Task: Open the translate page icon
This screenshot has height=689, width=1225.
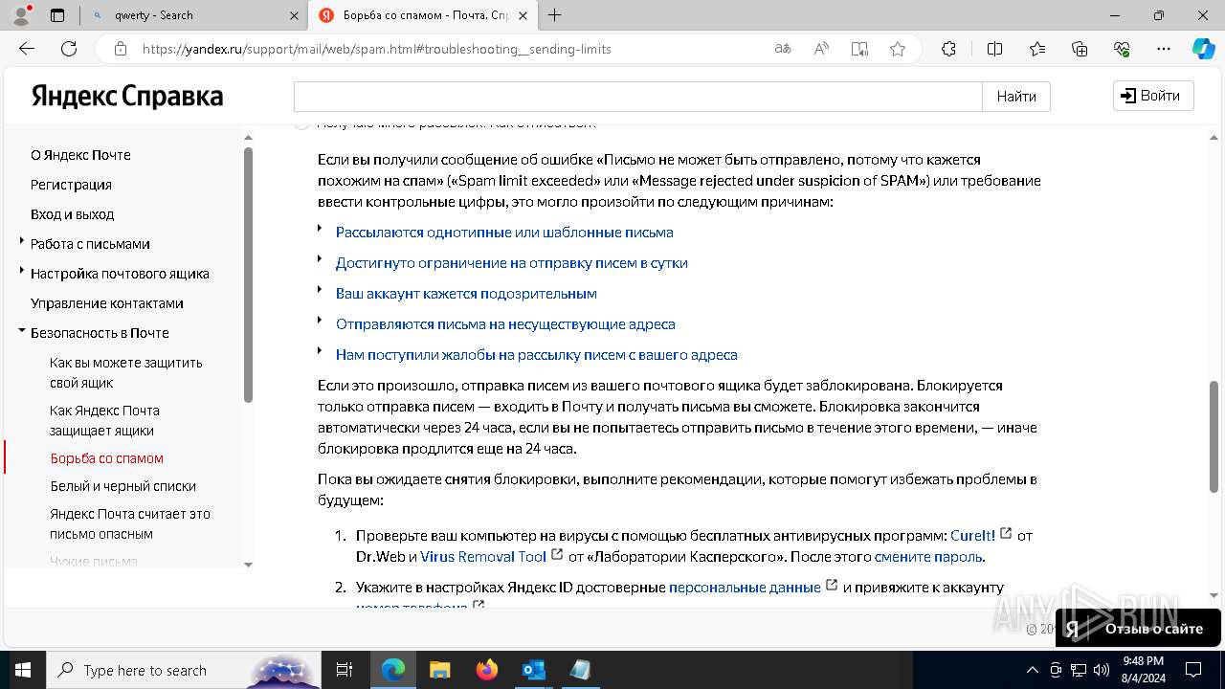Action: click(x=783, y=49)
